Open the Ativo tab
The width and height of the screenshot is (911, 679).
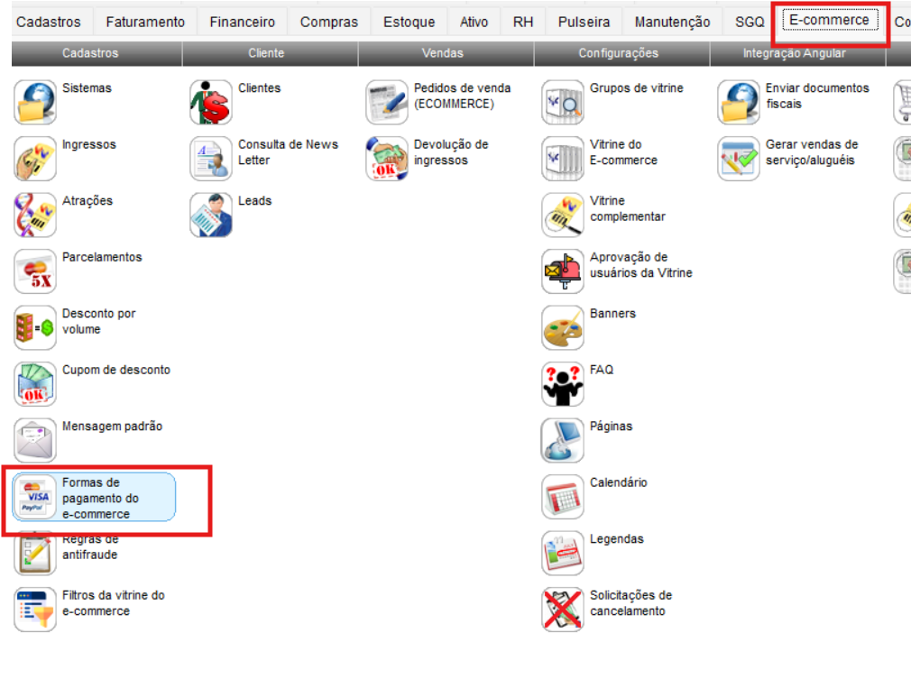click(x=474, y=22)
